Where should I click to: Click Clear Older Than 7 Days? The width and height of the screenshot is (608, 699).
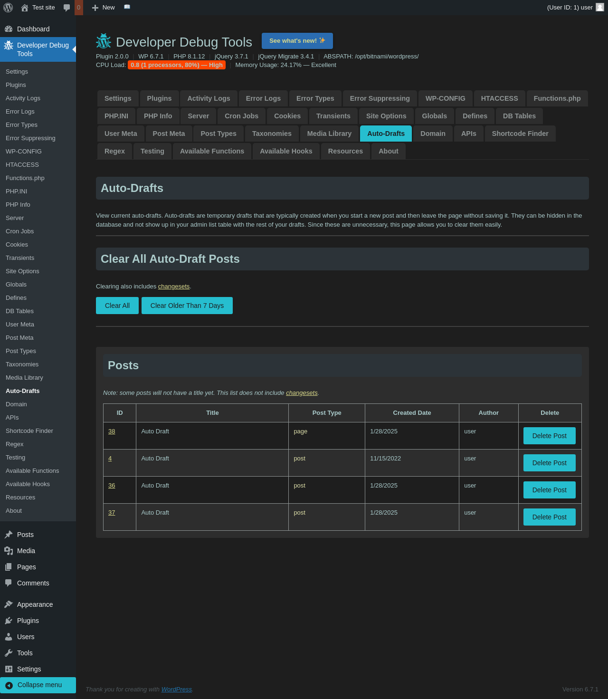click(x=187, y=306)
